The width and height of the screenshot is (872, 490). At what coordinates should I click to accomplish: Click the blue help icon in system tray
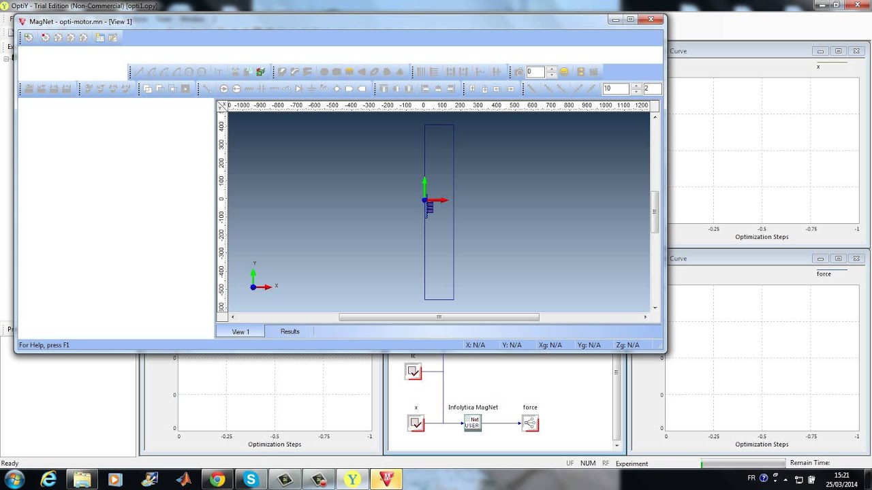pyautogui.click(x=764, y=478)
